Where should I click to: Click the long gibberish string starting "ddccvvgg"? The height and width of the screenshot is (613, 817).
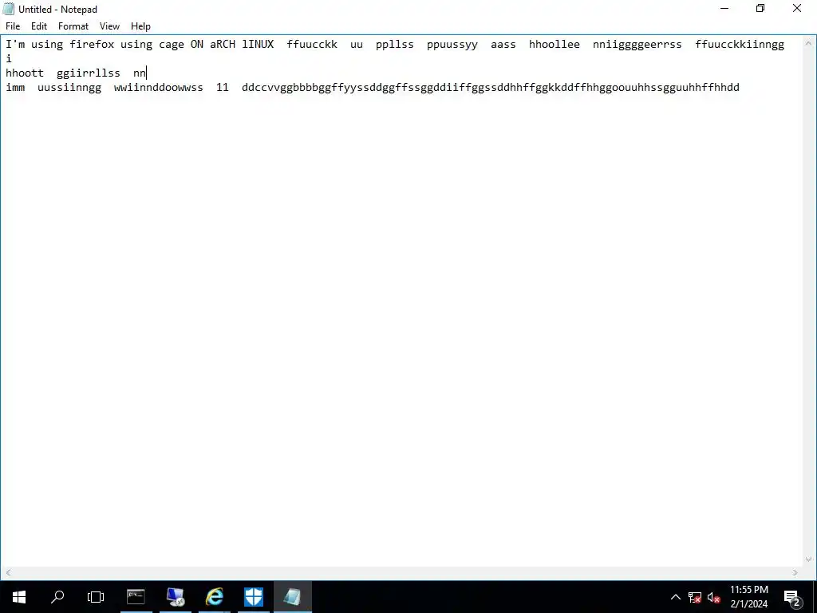[x=491, y=88]
